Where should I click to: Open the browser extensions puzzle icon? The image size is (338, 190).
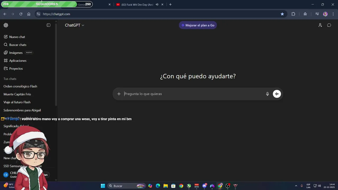[293, 14]
